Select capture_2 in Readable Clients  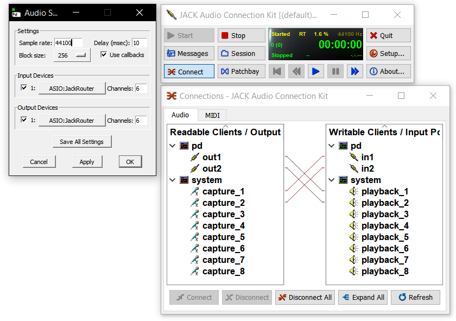click(224, 203)
